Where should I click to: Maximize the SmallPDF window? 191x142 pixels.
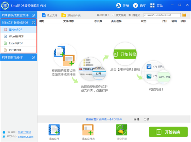point(180,5)
